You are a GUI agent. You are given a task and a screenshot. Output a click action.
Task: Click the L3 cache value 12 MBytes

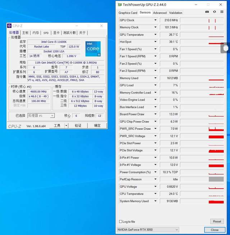click(80, 106)
